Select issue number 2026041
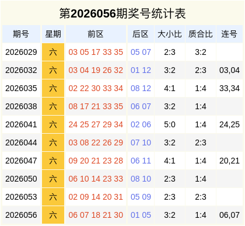Image resolution: width=245 pixels, height=226 pixels. coord(21,124)
